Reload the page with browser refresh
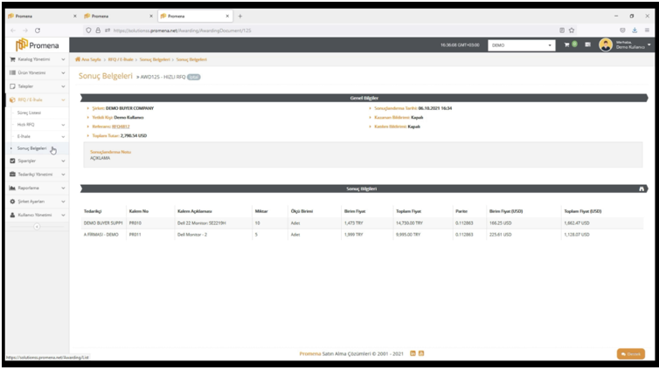 [38, 31]
